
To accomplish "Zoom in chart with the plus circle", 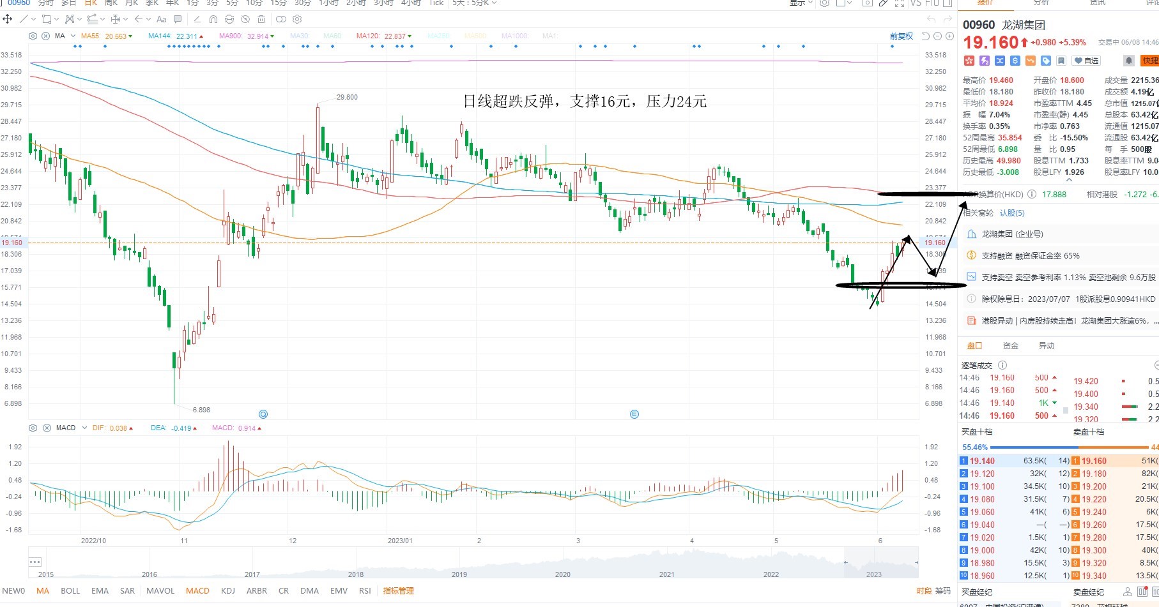I will tap(950, 36).
